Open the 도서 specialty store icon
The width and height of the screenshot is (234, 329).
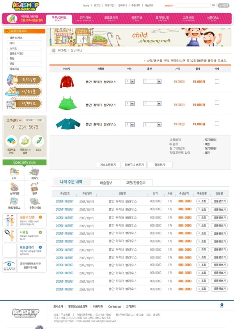[14, 172]
